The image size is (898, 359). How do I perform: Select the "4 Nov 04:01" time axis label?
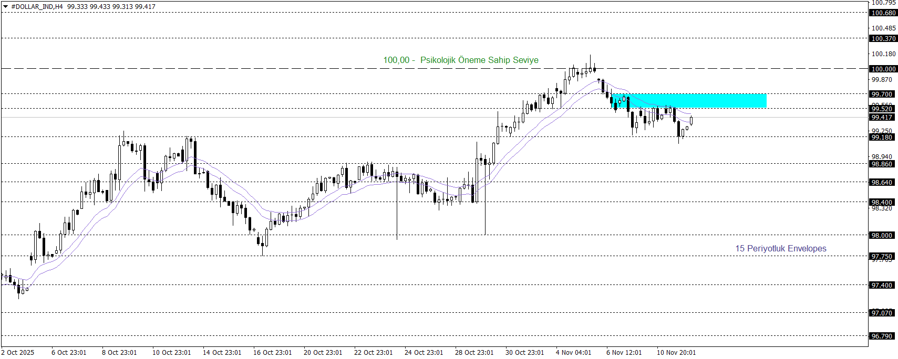point(573,352)
